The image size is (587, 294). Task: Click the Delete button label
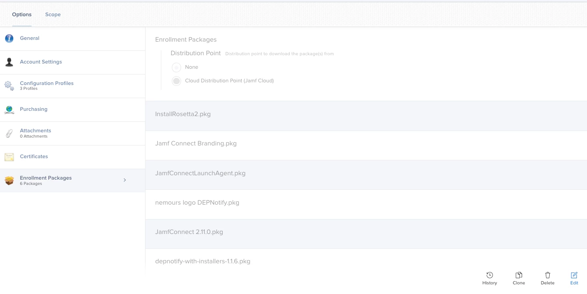548,283
